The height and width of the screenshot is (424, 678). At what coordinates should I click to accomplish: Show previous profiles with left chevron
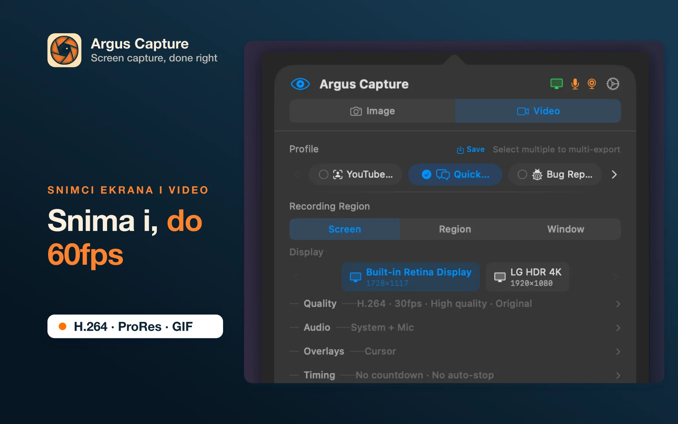click(297, 175)
